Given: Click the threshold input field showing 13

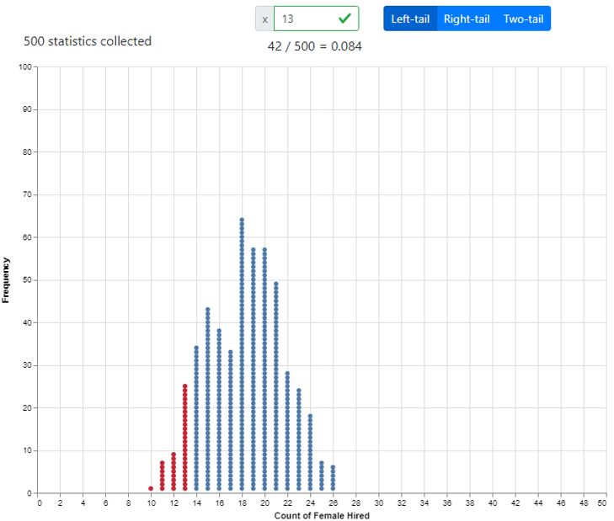Looking at the screenshot, I should coord(316,19).
